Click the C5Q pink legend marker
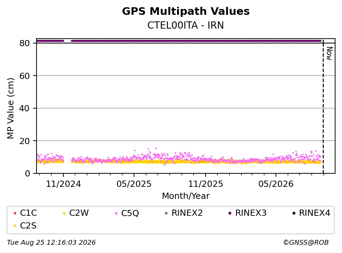The image size is (342, 253). point(116,213)
